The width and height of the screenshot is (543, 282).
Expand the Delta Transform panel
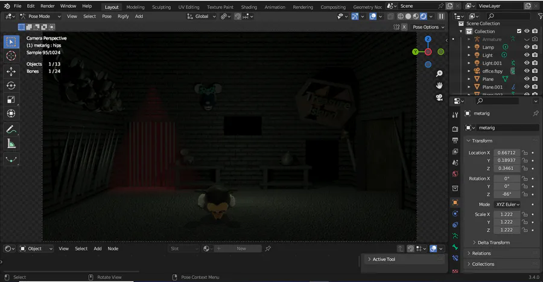493,243
